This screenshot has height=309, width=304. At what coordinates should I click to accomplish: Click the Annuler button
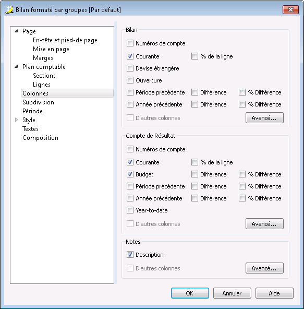(x=232, y=293)
